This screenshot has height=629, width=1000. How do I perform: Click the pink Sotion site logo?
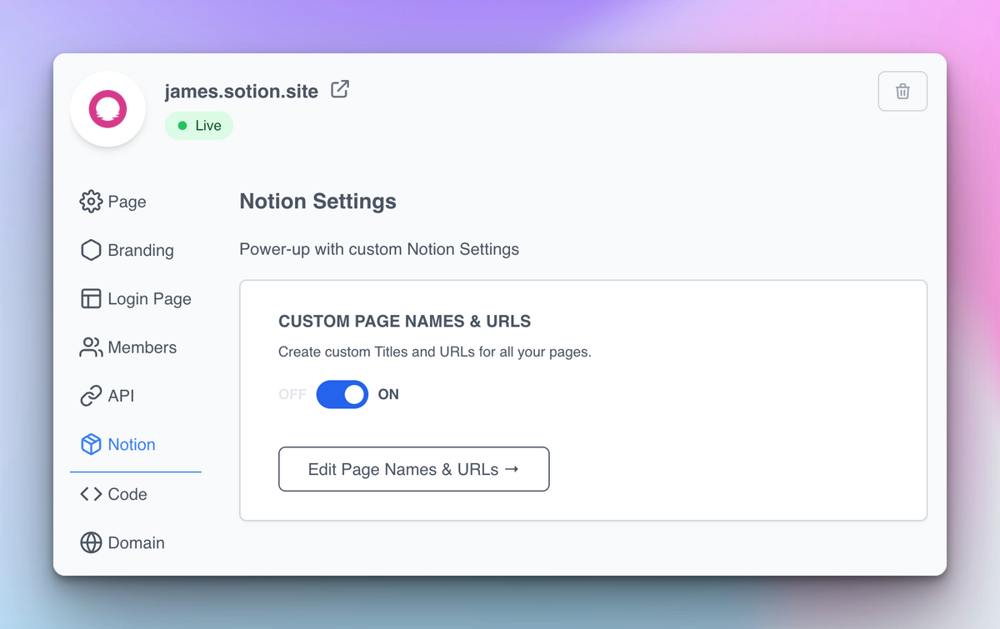(x=108, y=109)
